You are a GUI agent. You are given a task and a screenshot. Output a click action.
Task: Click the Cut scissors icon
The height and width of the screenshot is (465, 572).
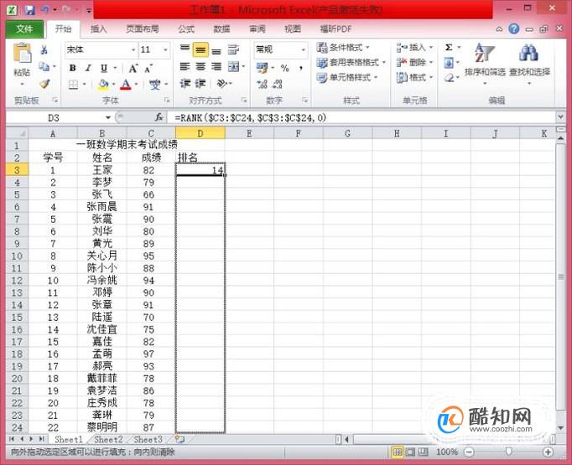point(44,50)
